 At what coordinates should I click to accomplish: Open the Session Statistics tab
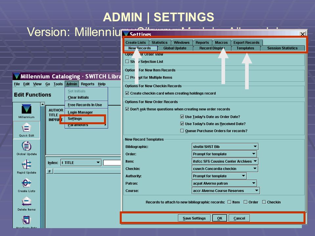tap(282, 48)
